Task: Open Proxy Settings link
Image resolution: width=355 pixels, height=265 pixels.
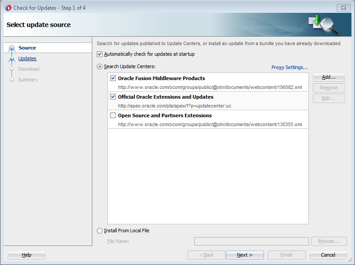Action: point(290,67)
